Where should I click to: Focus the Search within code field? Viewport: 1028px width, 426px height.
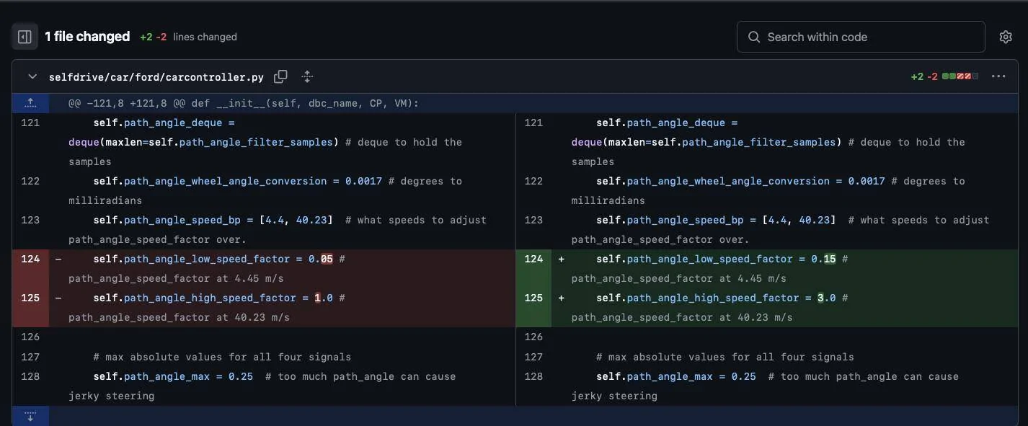tap(865, 37)
